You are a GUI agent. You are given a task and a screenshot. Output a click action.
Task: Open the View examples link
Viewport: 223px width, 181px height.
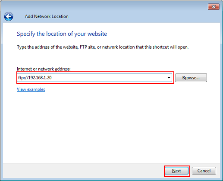coord(31,89)
